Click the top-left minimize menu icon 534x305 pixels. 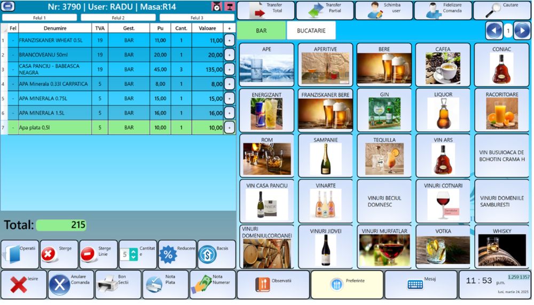(x=8, y=6)
